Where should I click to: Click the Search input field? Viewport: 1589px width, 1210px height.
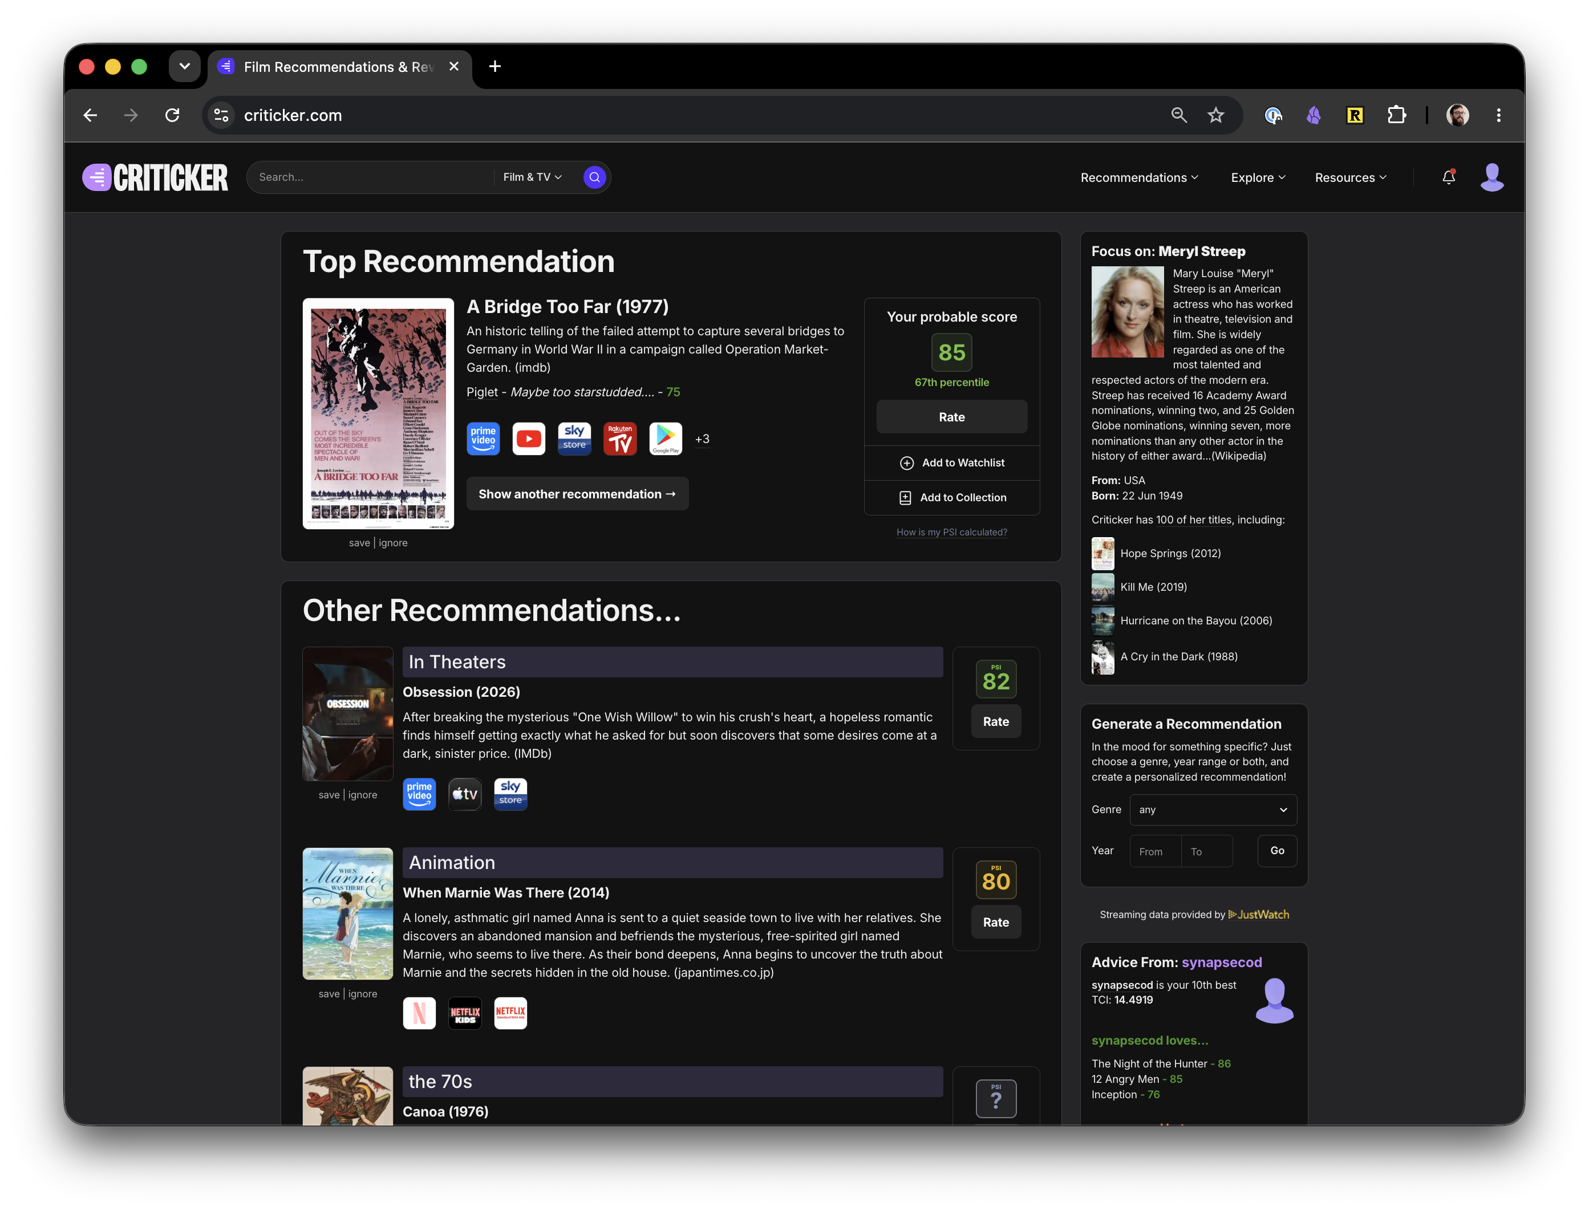pyautogui.click(x=371, y=177)
